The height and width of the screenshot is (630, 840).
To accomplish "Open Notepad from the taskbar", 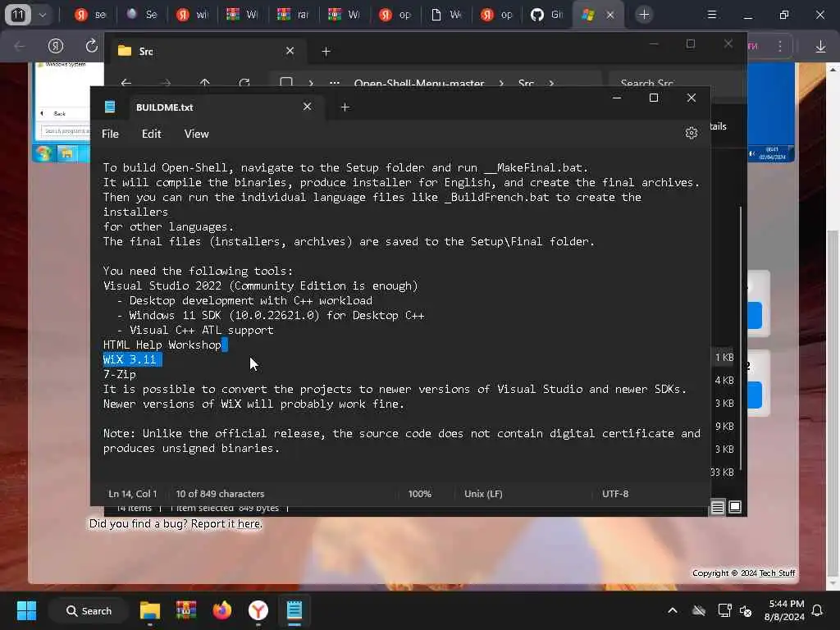I will coord(294,610).
